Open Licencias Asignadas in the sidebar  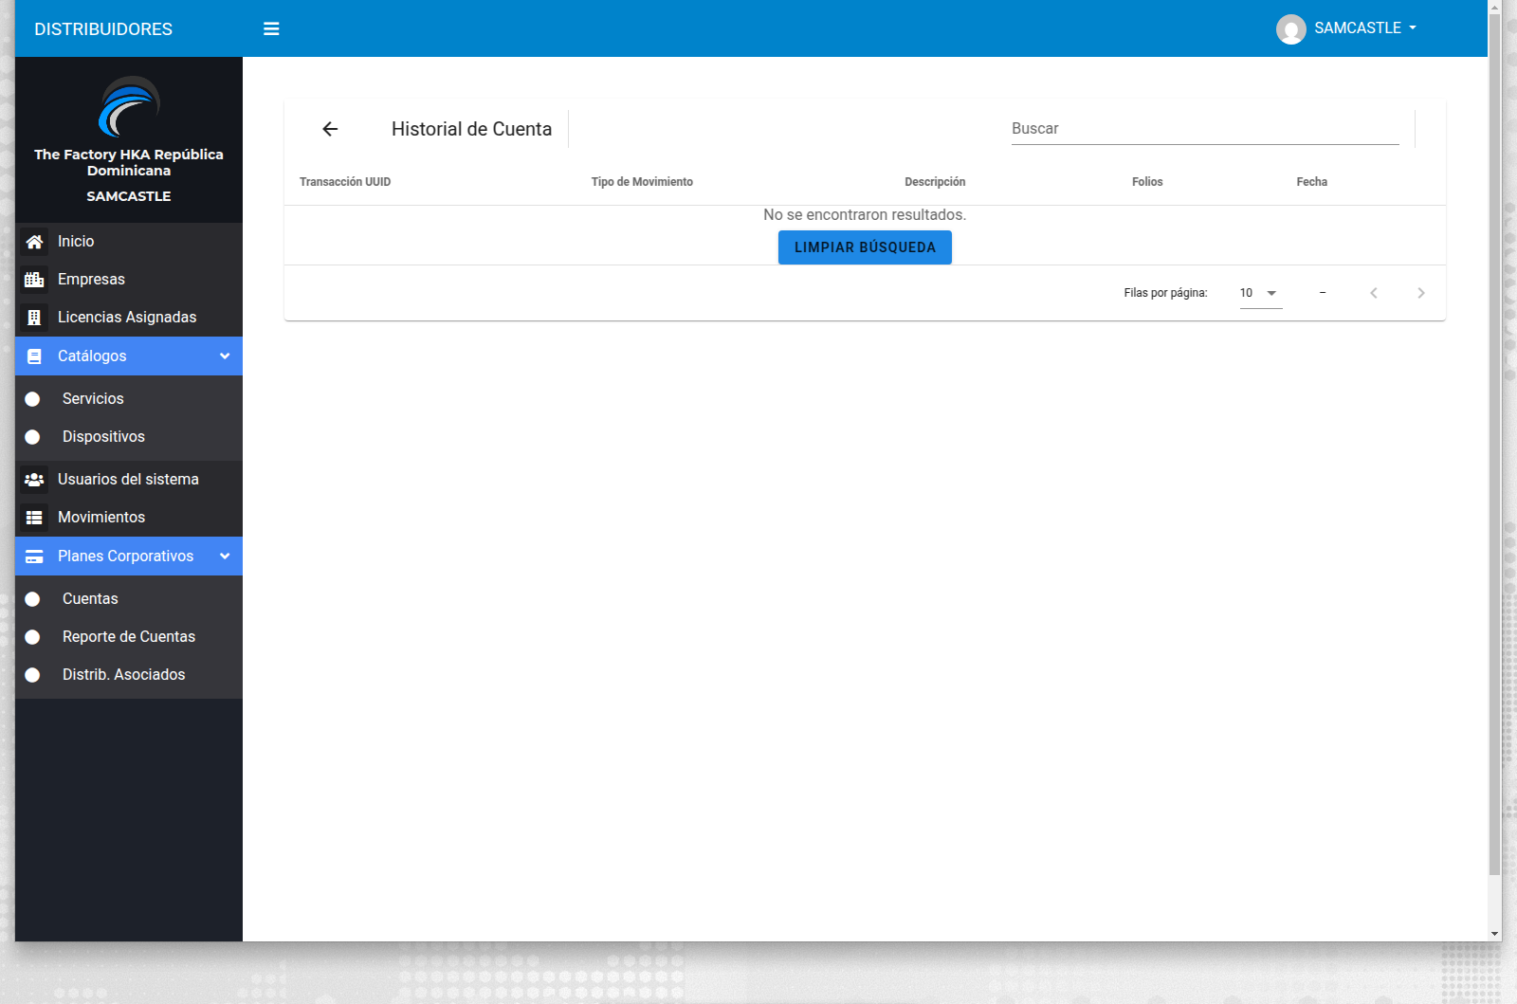(129, 318)
